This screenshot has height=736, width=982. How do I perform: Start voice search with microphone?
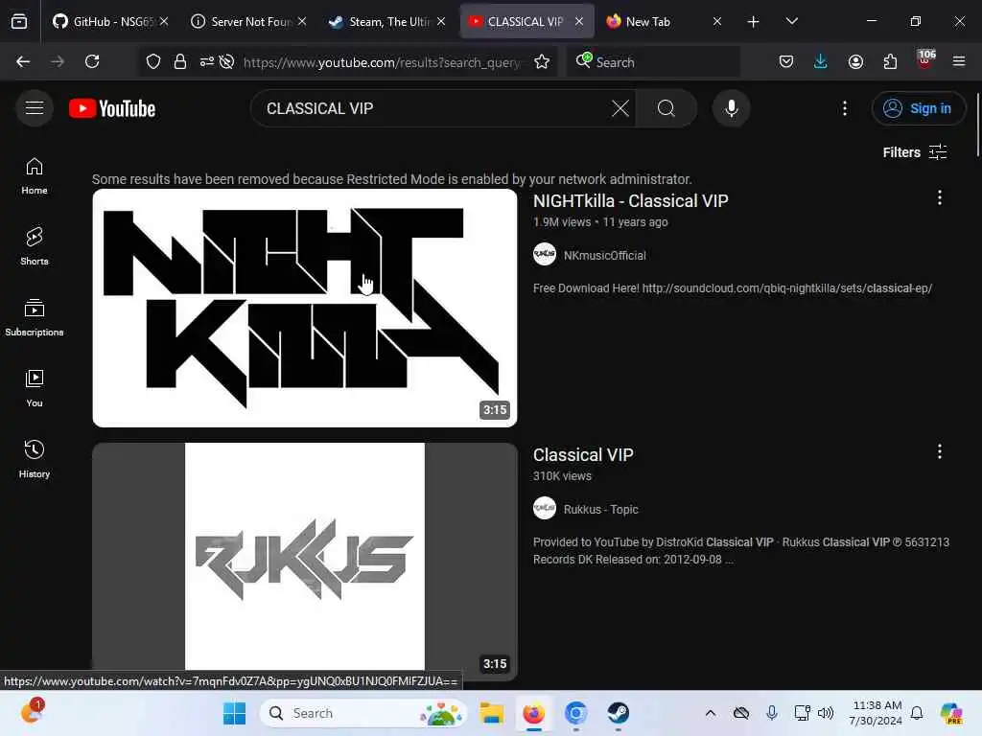[x=731, y=108]
